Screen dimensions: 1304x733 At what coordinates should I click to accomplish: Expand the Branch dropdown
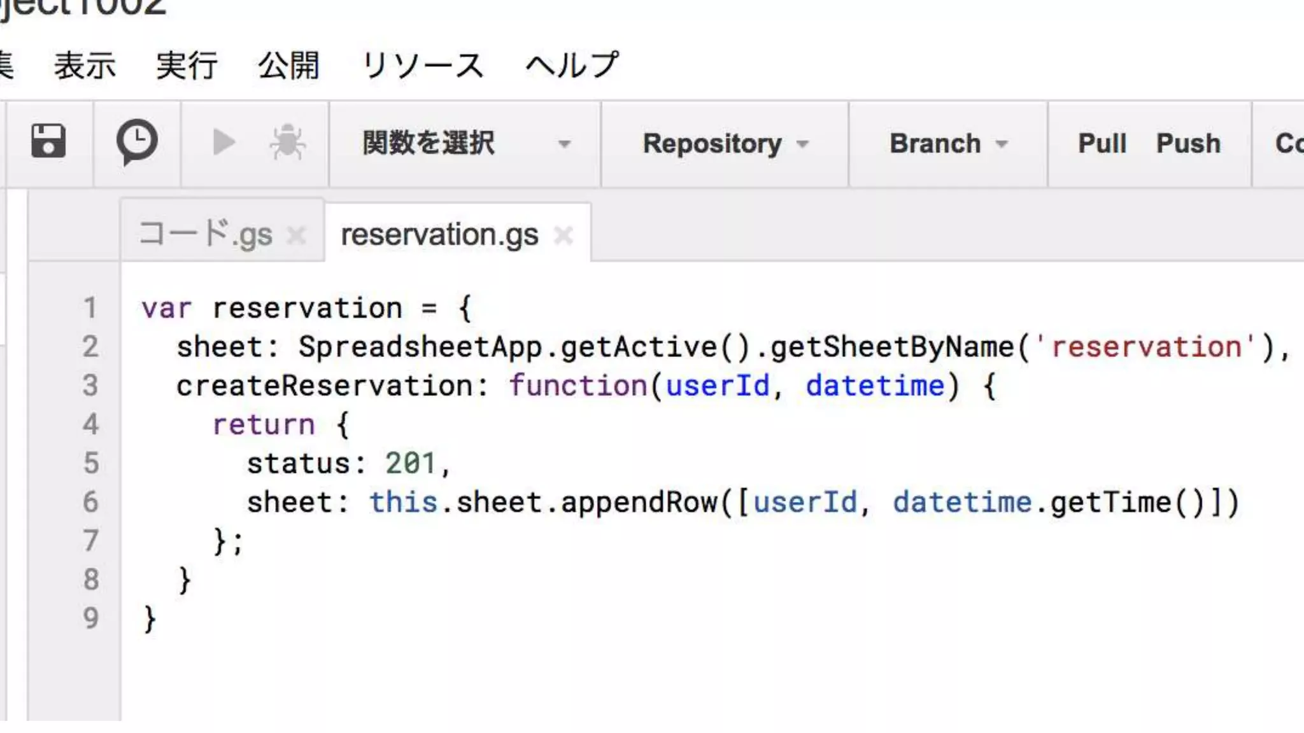click(949, 143)
